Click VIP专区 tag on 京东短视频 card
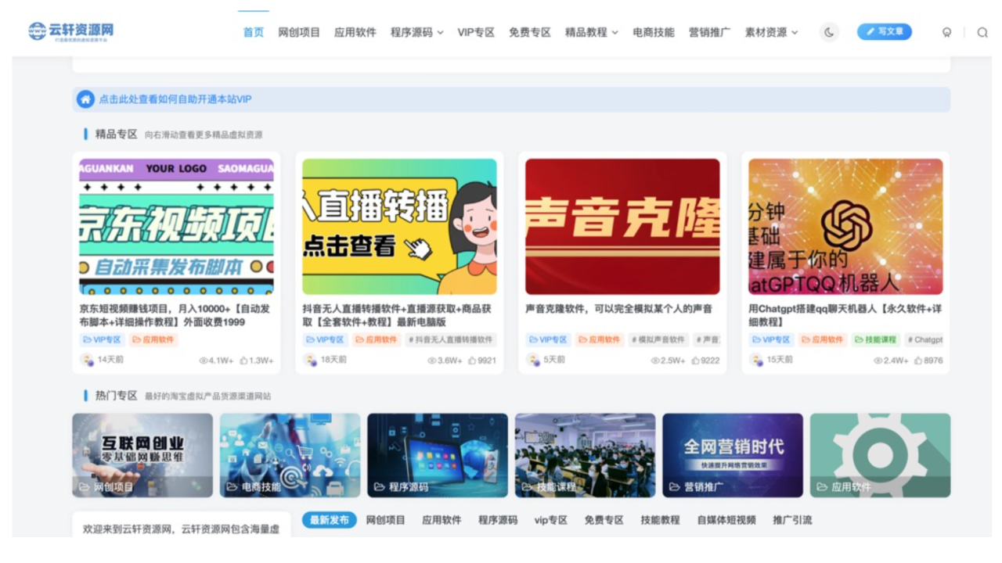Screen dimensions: 1002x563 tap(103, 340)
